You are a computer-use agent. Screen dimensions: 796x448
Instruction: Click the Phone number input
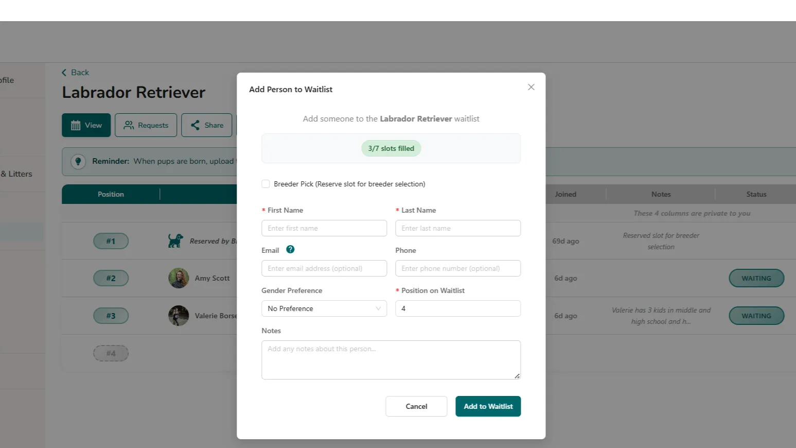(457, 268)
